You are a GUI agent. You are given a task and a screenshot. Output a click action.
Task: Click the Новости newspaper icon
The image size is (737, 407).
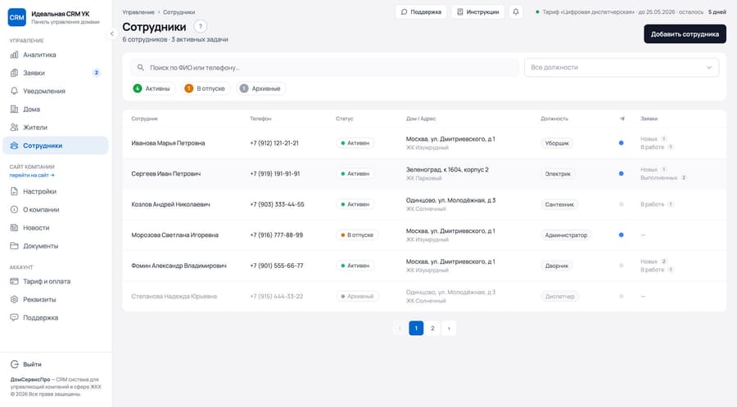click(x=14, y=227)
